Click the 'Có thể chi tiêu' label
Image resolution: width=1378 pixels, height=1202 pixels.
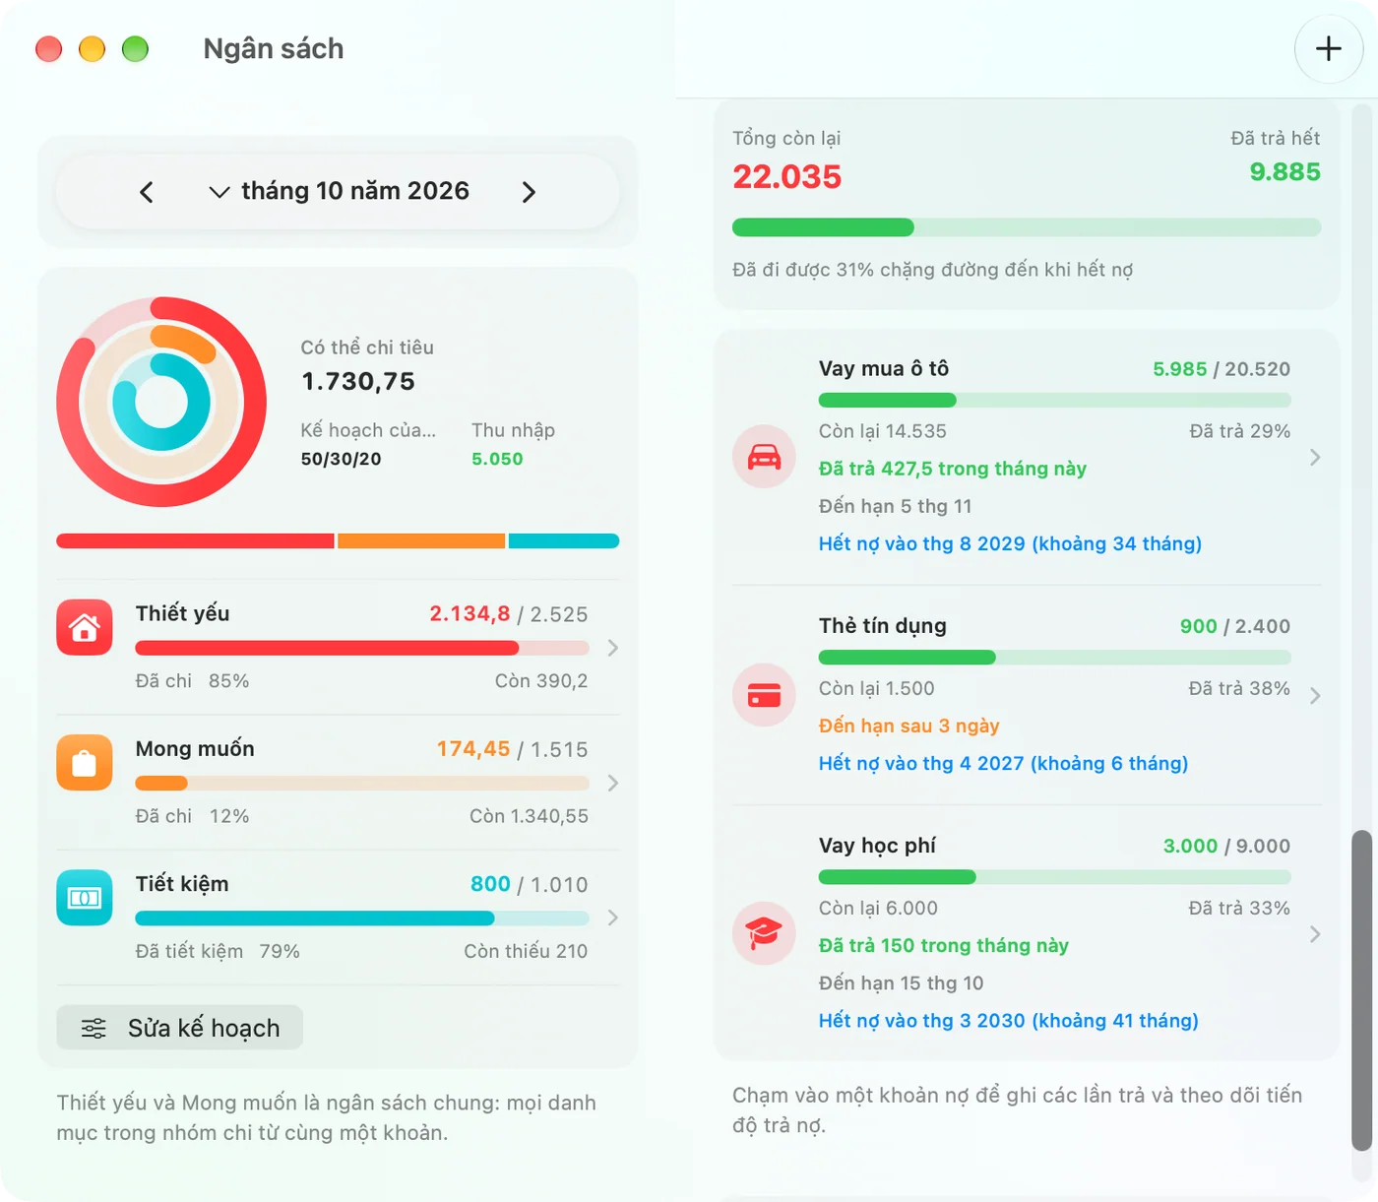pos(367,348)
